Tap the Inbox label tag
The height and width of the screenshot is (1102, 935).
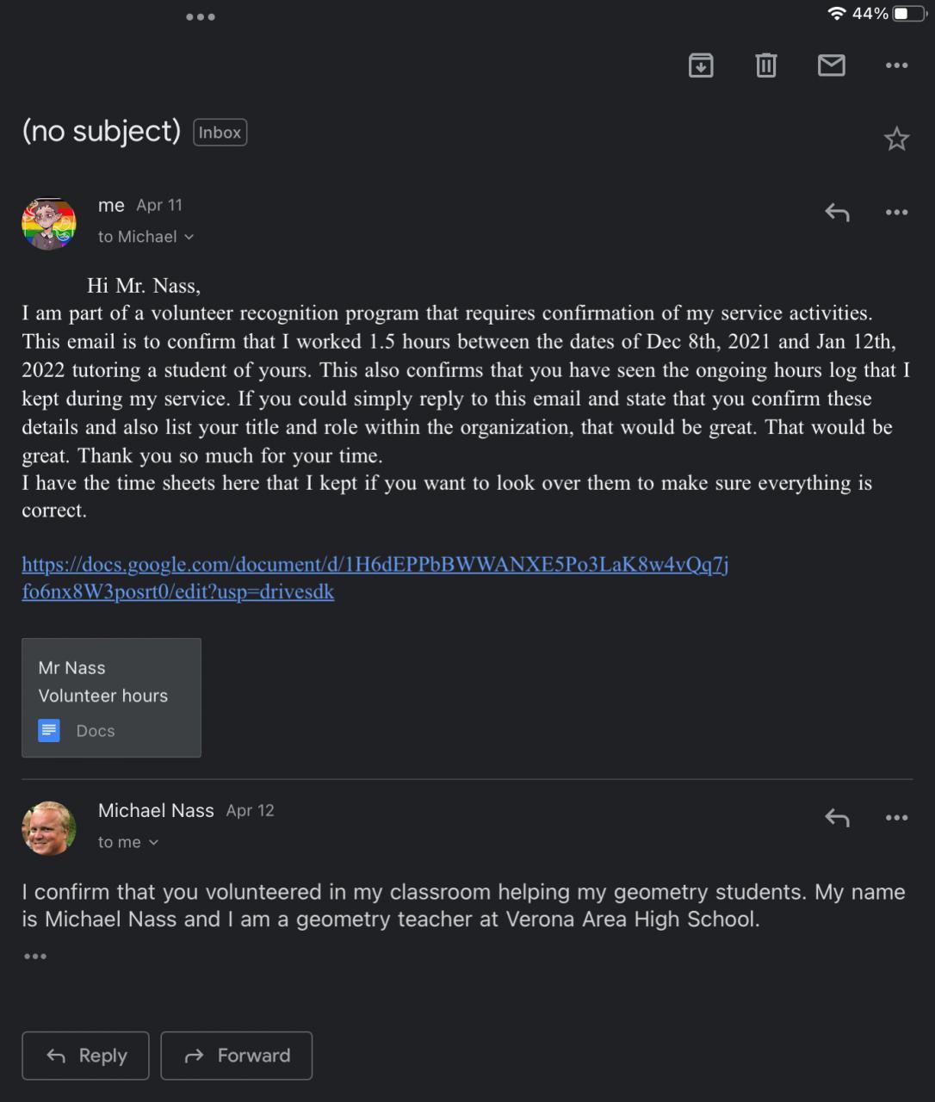pyautogui.click(x=220, y=133)
